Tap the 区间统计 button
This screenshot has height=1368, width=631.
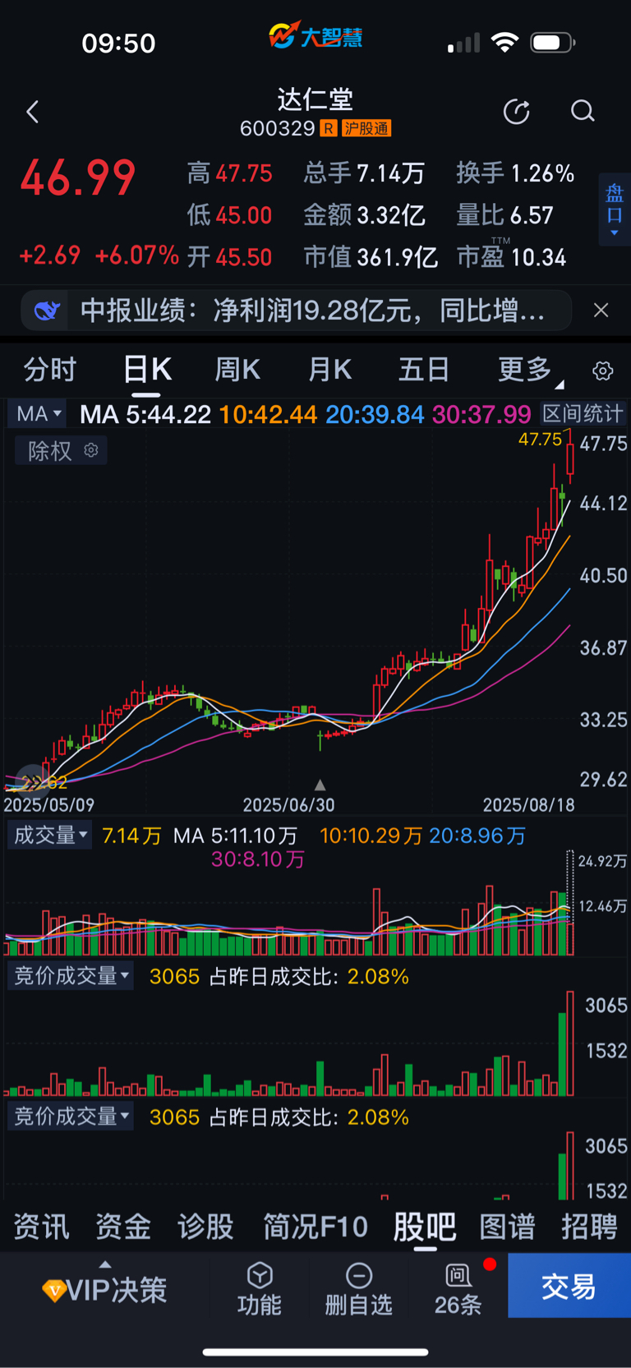[x=583, y=413]
